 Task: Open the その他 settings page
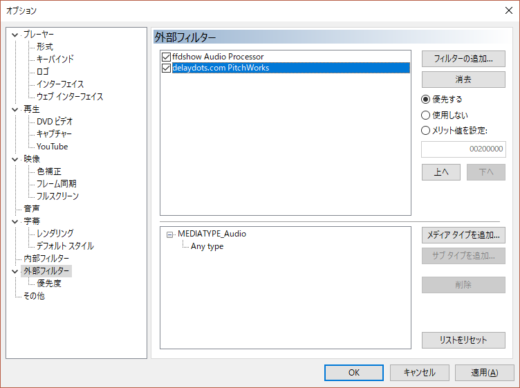34,296
